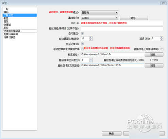Open 麦克风噪音闸 settings
This screenshot has width=168, height=139.
coord(19,34)
